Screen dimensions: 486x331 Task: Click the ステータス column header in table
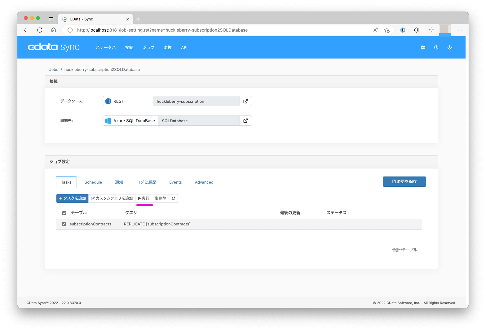337,213
